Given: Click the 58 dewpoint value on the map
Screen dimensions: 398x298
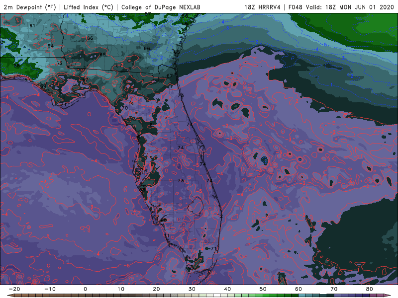Looking at the screenshot, I should tap(16, 66).
